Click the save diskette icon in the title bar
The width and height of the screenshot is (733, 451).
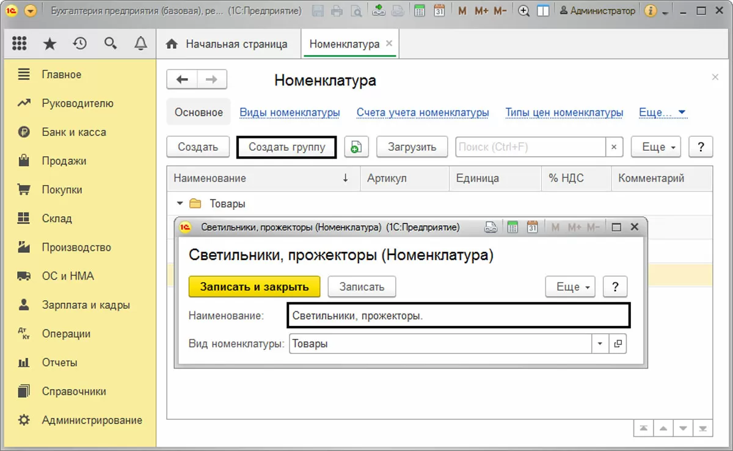(x=318, y=10)
